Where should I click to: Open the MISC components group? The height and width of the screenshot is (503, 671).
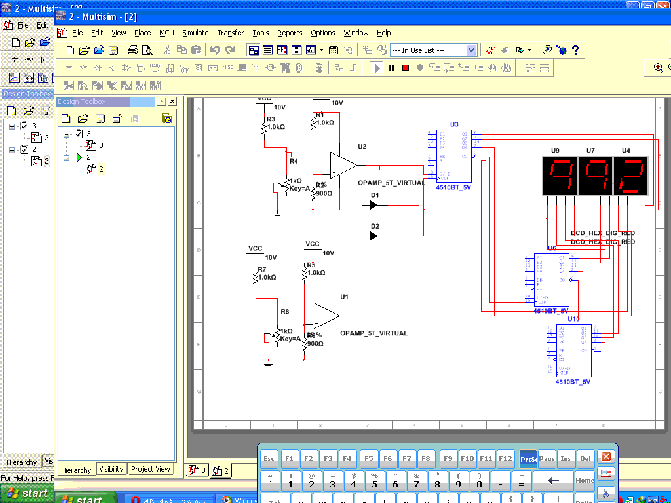click(227, 67)
